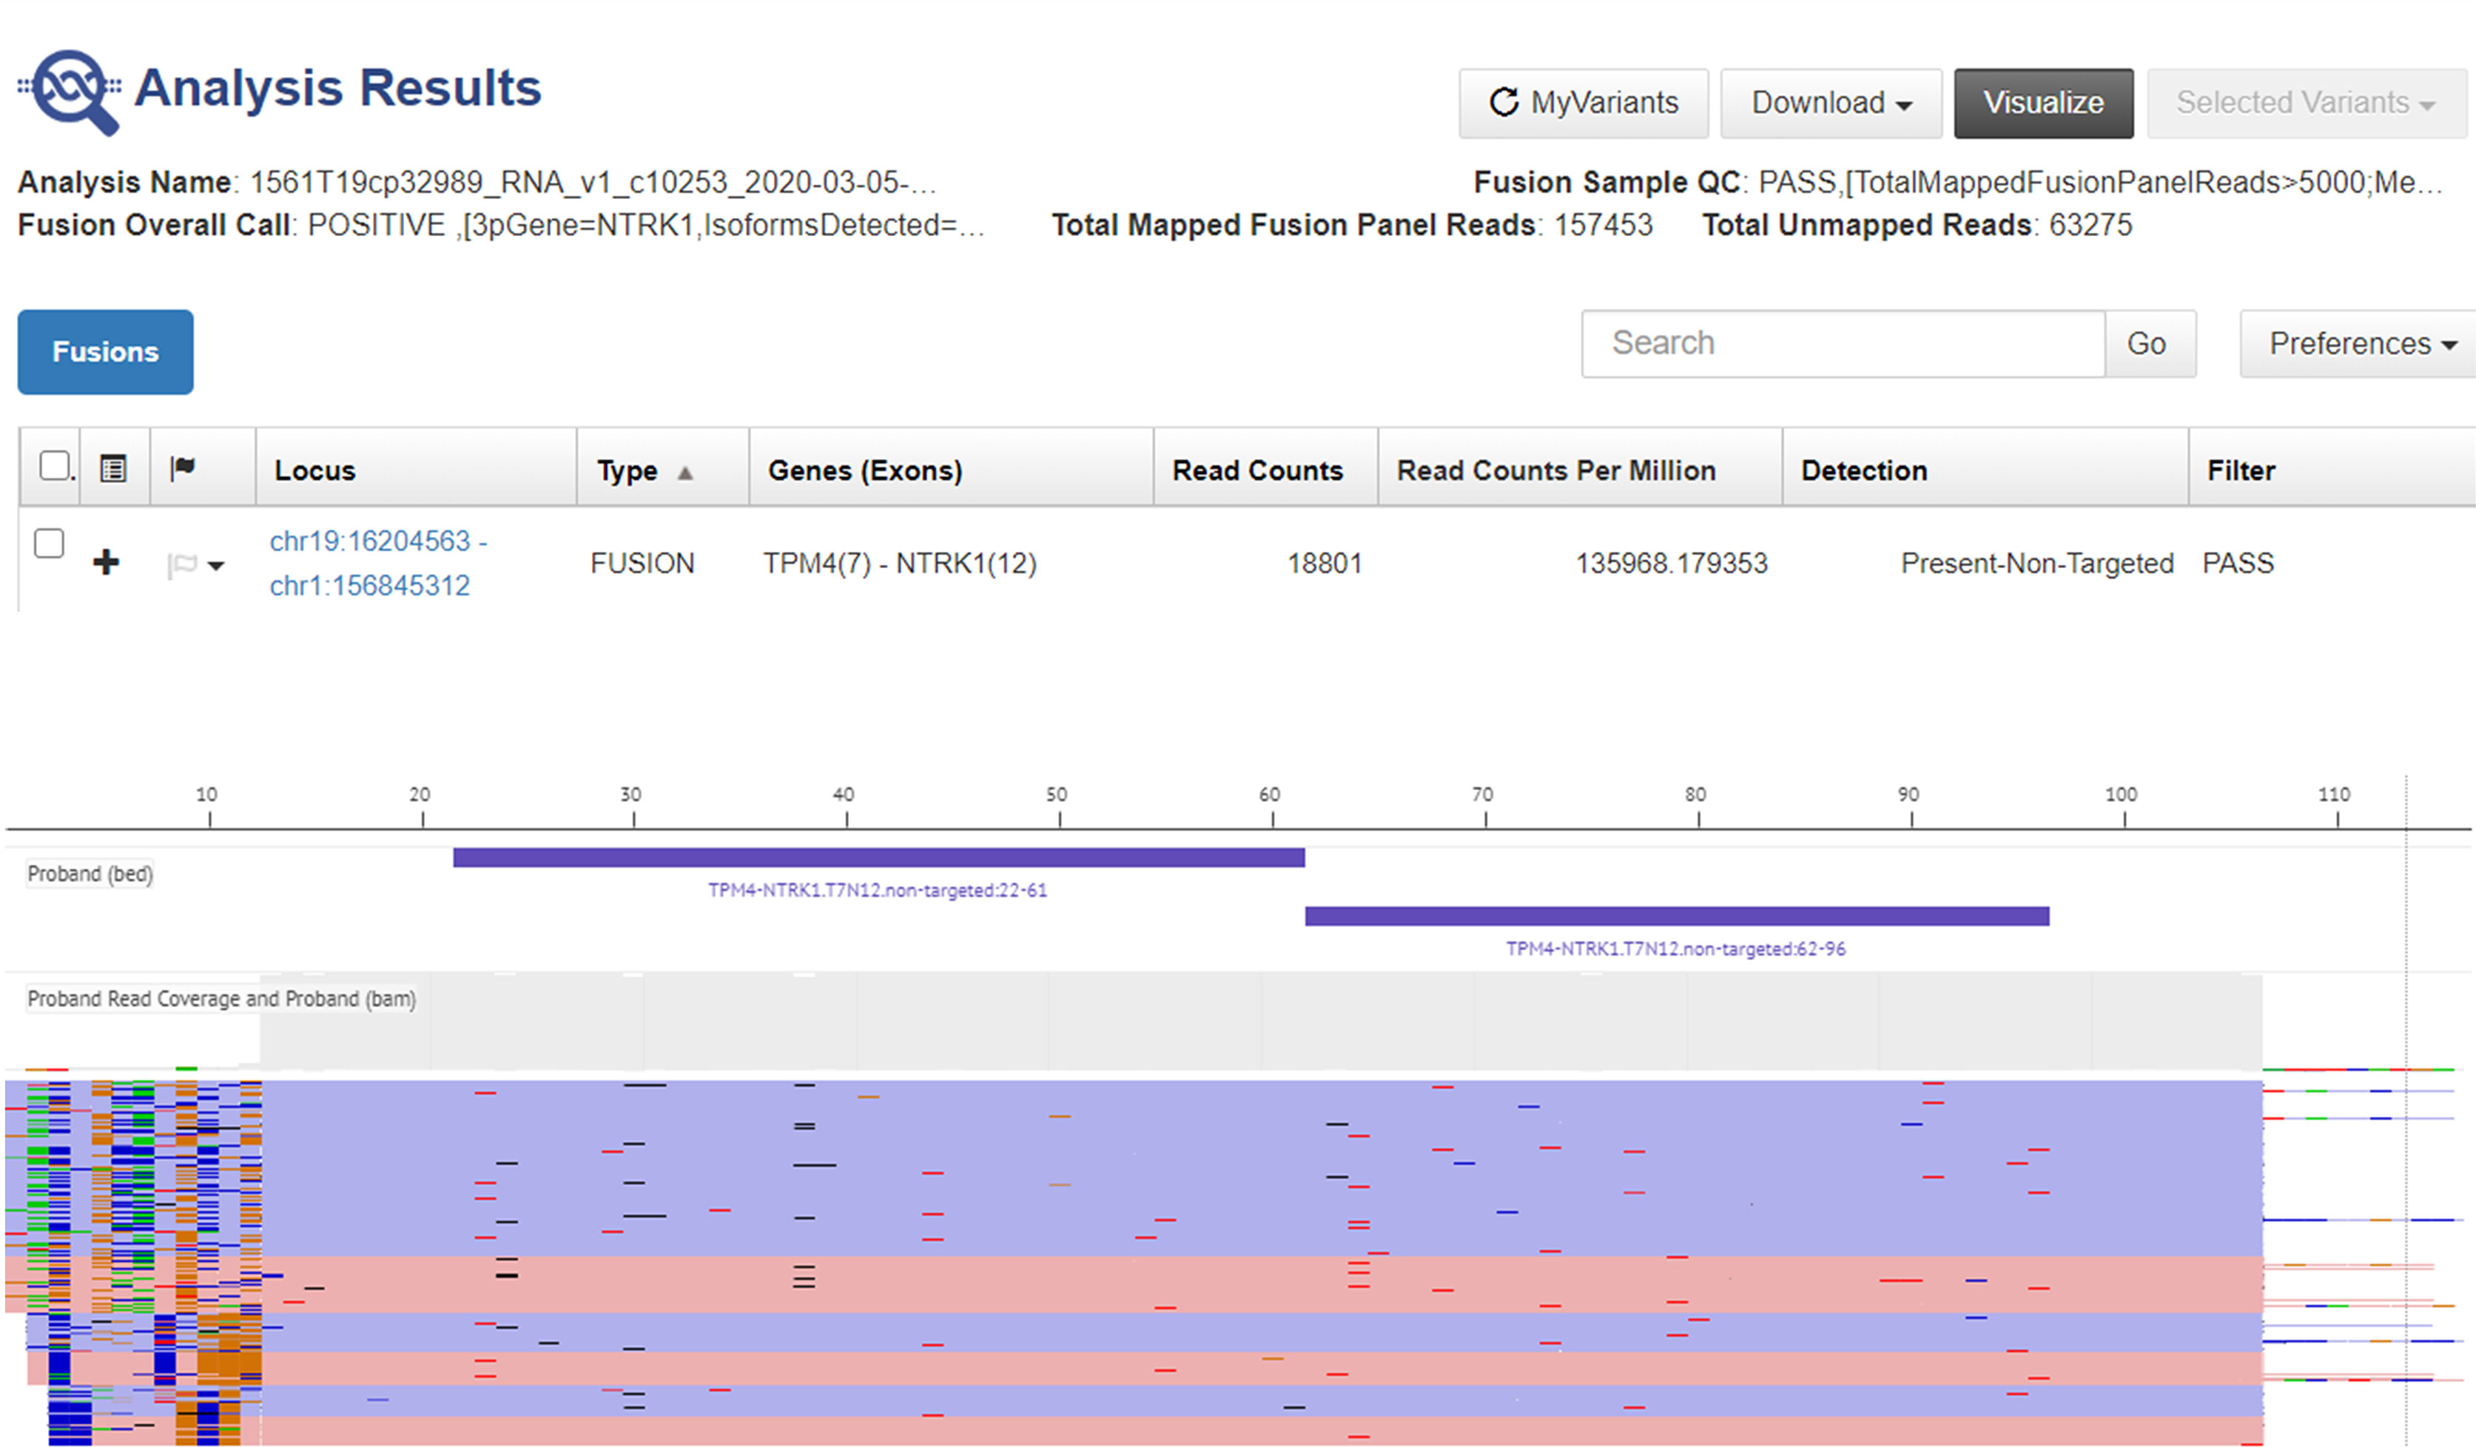Open the Download dropdown
The height and width of the screenshot is (1447, 2476).
[1831, 103]
